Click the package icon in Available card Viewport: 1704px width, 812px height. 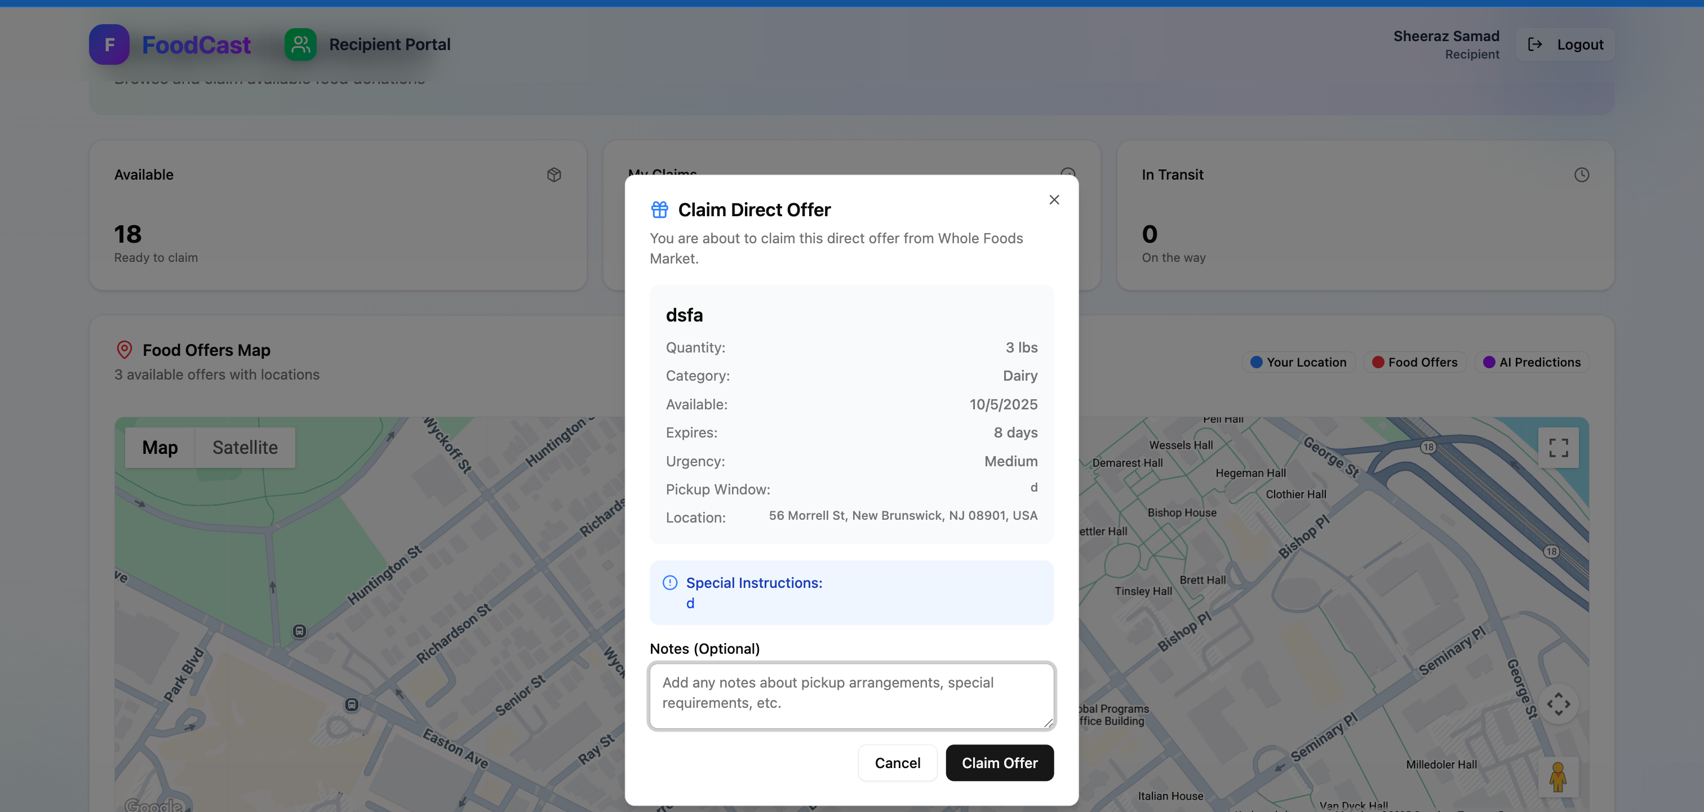(554, 175)
